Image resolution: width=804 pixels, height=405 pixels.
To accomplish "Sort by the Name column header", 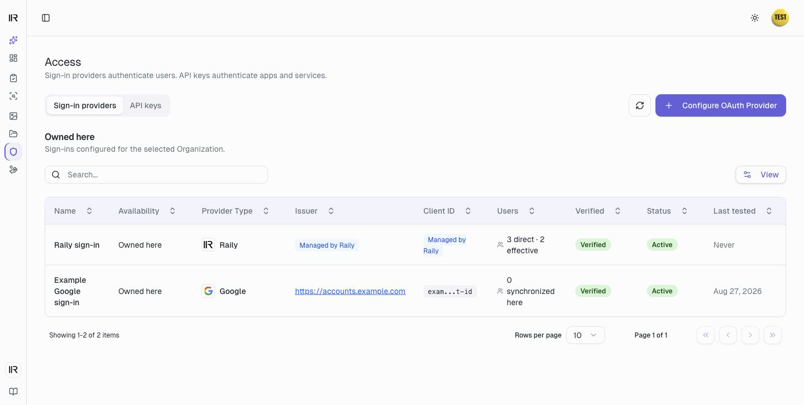I will (x=73, y=211).
